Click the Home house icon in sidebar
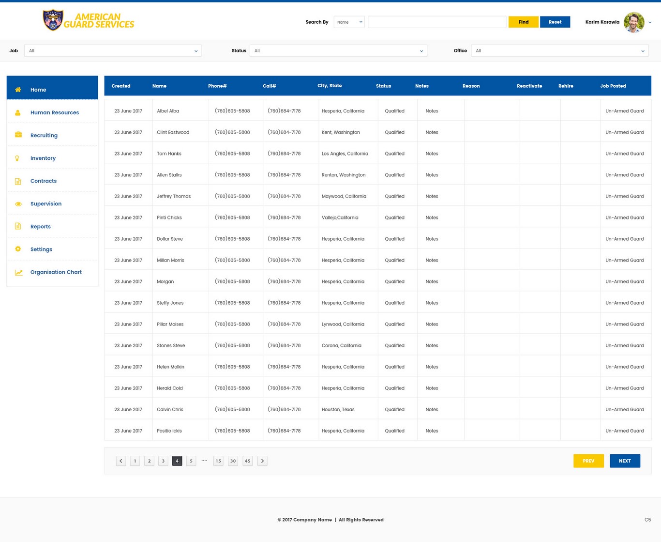Image resolution: width=661 pixels, height=542 pixels. coord(18,90)
